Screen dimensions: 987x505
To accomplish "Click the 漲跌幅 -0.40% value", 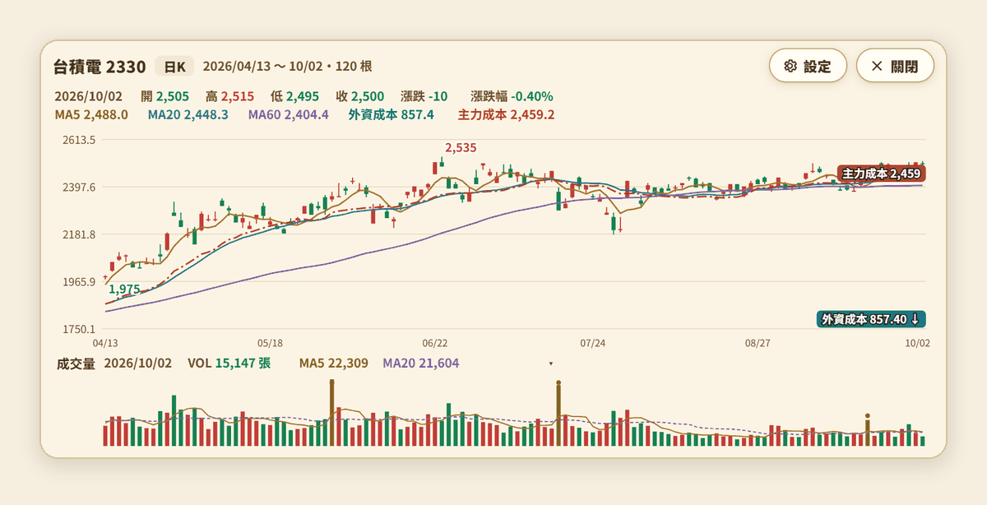I will (512, 96).
